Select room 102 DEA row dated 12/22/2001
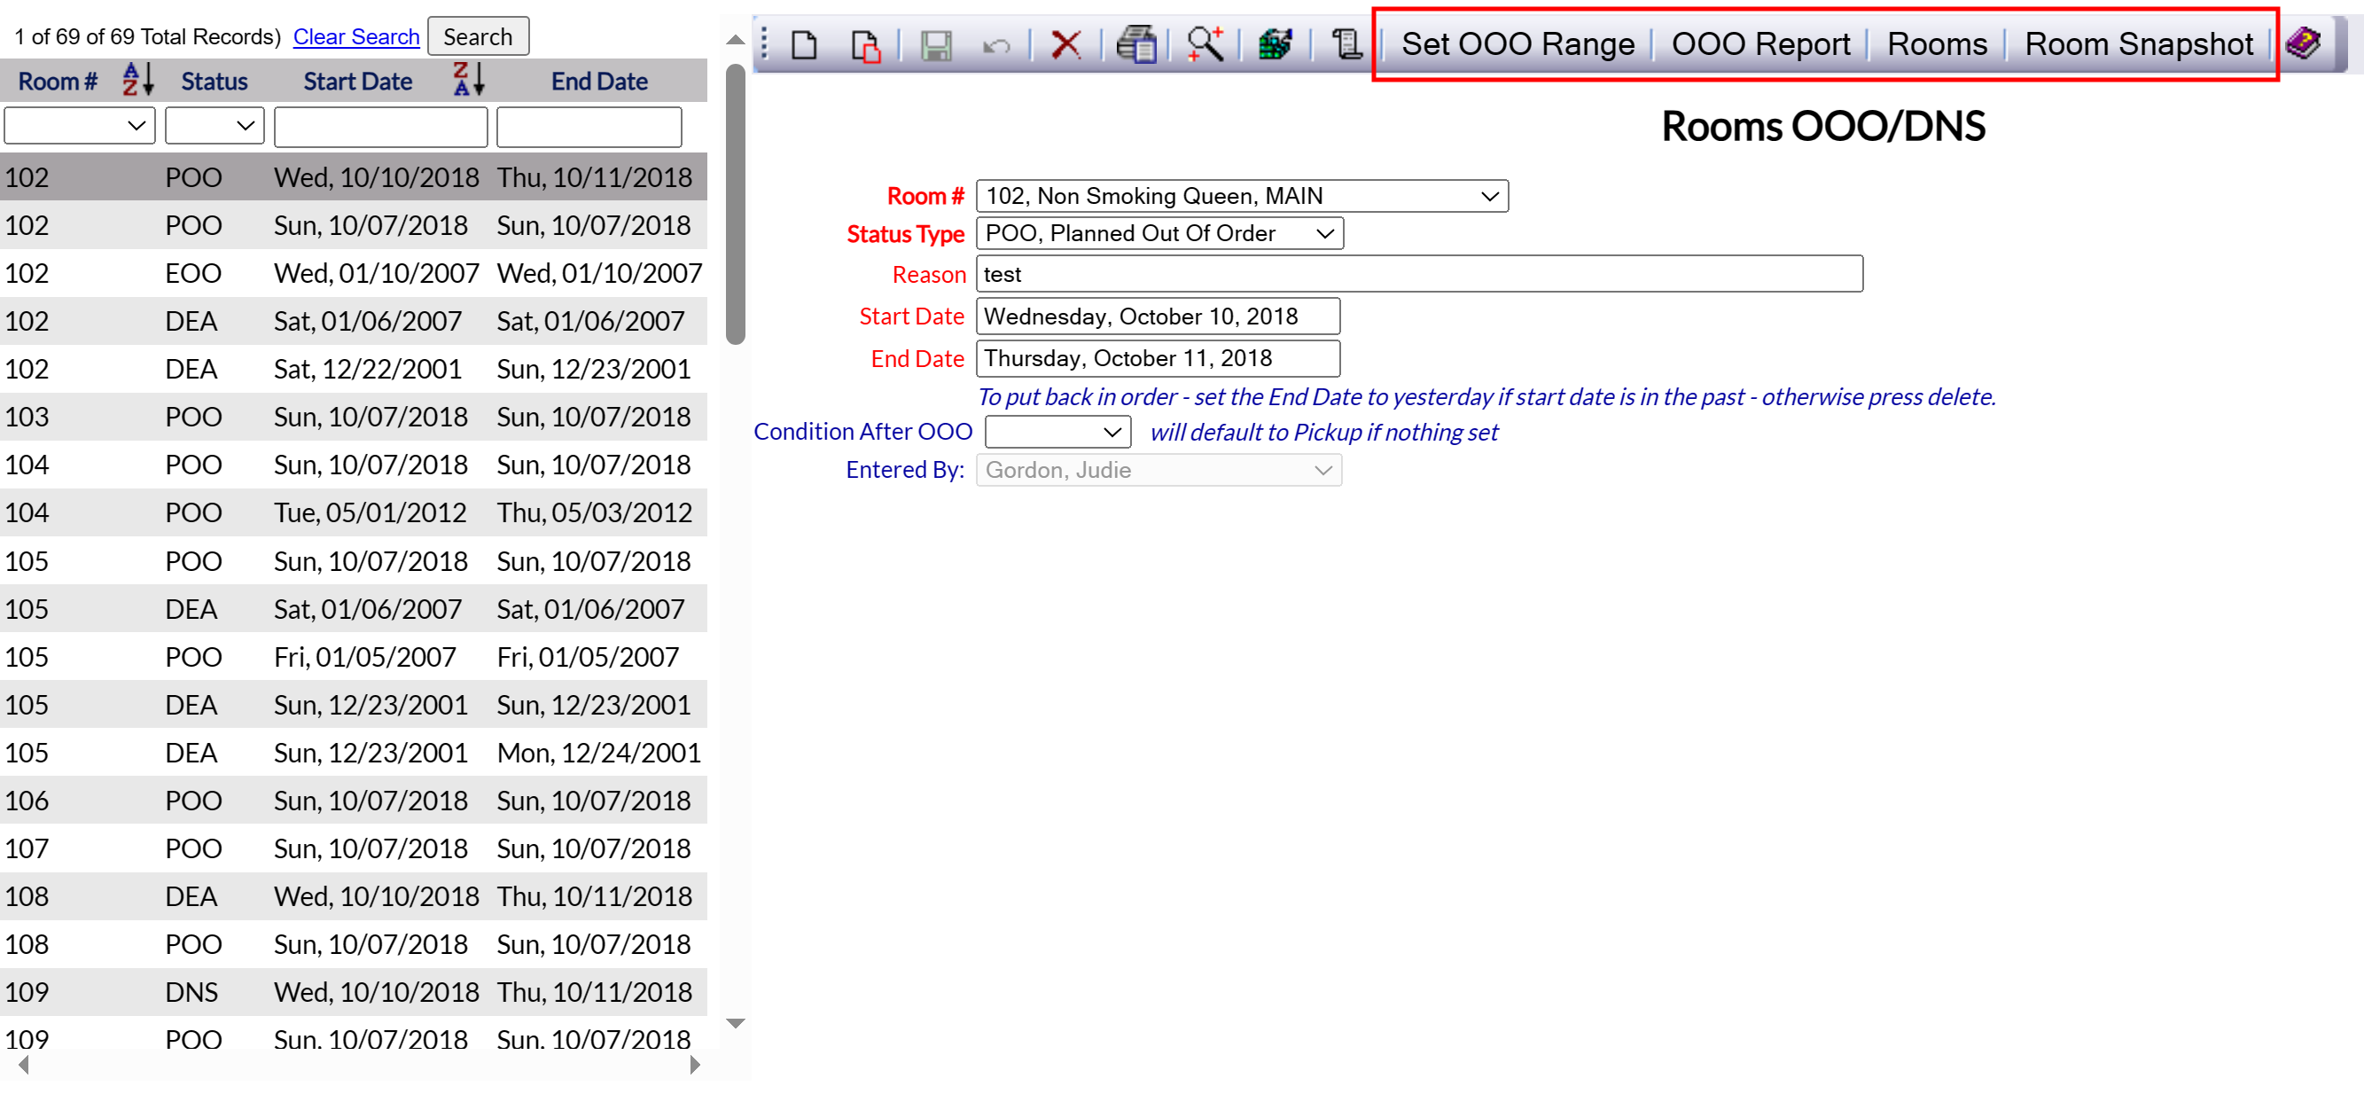This screenshot has height=1102, width=2364. pos(354,369)
